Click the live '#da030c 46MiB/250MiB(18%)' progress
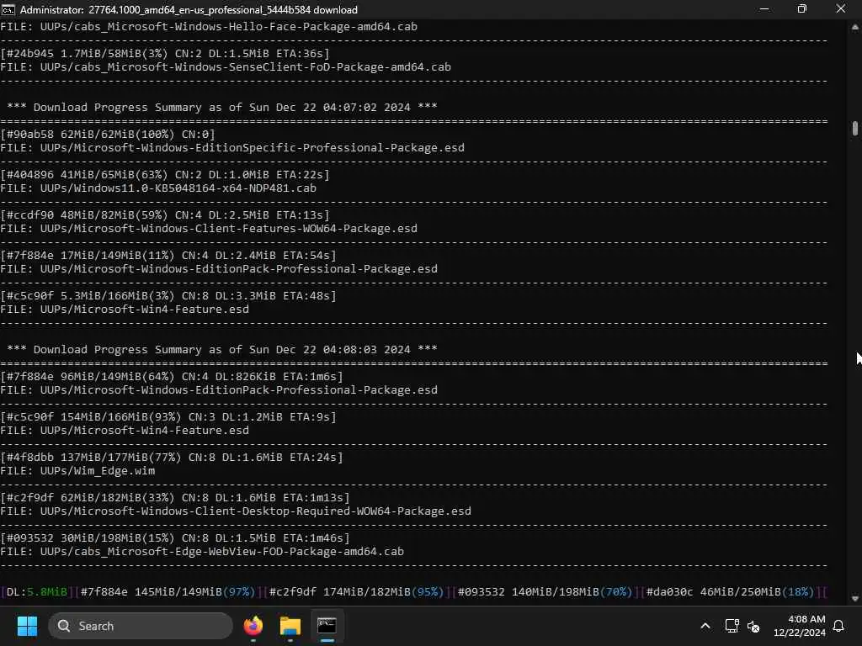This screenshot has width=862, height=646. coord(730,591)
